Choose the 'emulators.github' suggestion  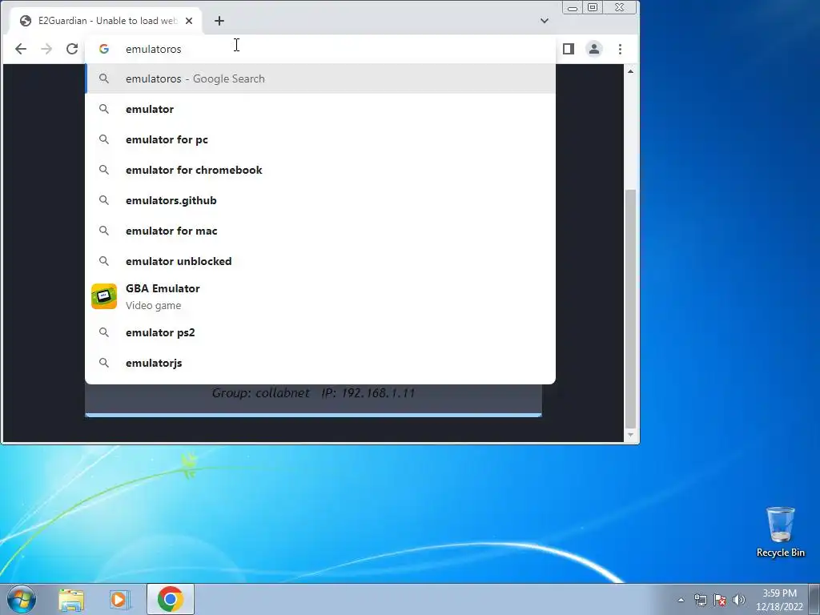[x=320, y=200]
